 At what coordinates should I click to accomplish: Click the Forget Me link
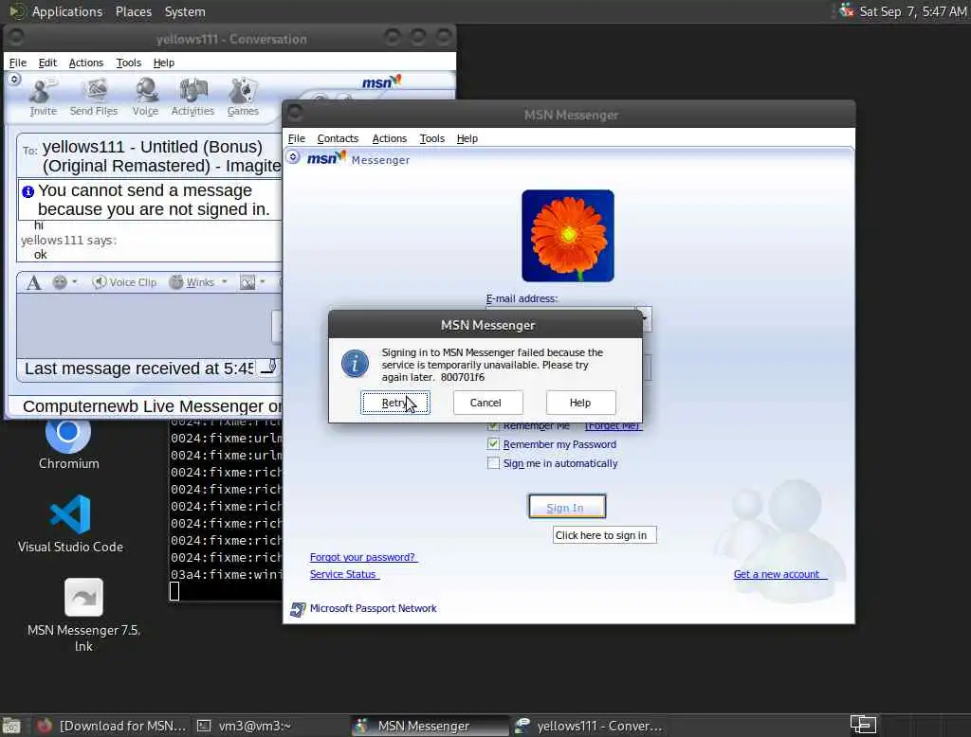pos(613,426)
